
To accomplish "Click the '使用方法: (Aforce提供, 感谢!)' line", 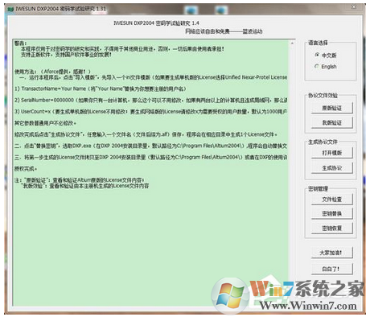I will [x=52, y=72].
